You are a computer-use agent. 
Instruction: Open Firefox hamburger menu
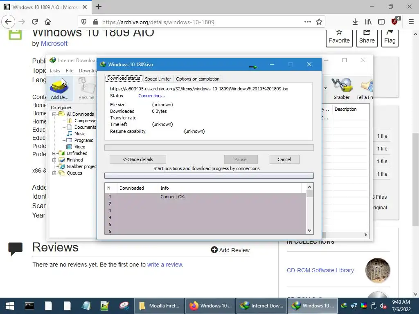tap(411, 22)
